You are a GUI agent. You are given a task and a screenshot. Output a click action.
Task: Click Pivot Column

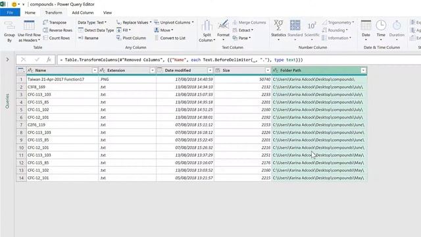132,38
